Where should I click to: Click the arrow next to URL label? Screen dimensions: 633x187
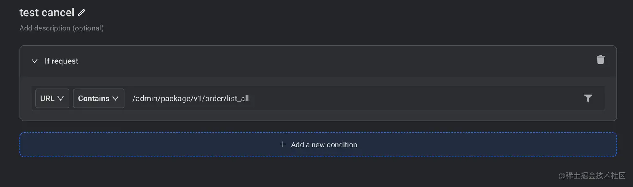(60, 99)
